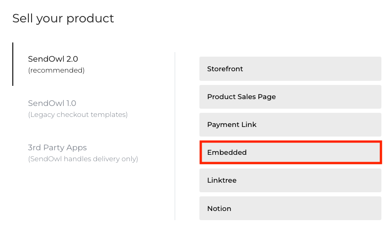Click the "Legacy checkout templates" subtitle text
This screenshot has height=232, width=391.
tap(78, 115)
